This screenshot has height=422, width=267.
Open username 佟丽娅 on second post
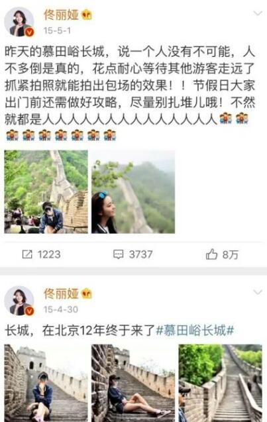coord(61,293)
